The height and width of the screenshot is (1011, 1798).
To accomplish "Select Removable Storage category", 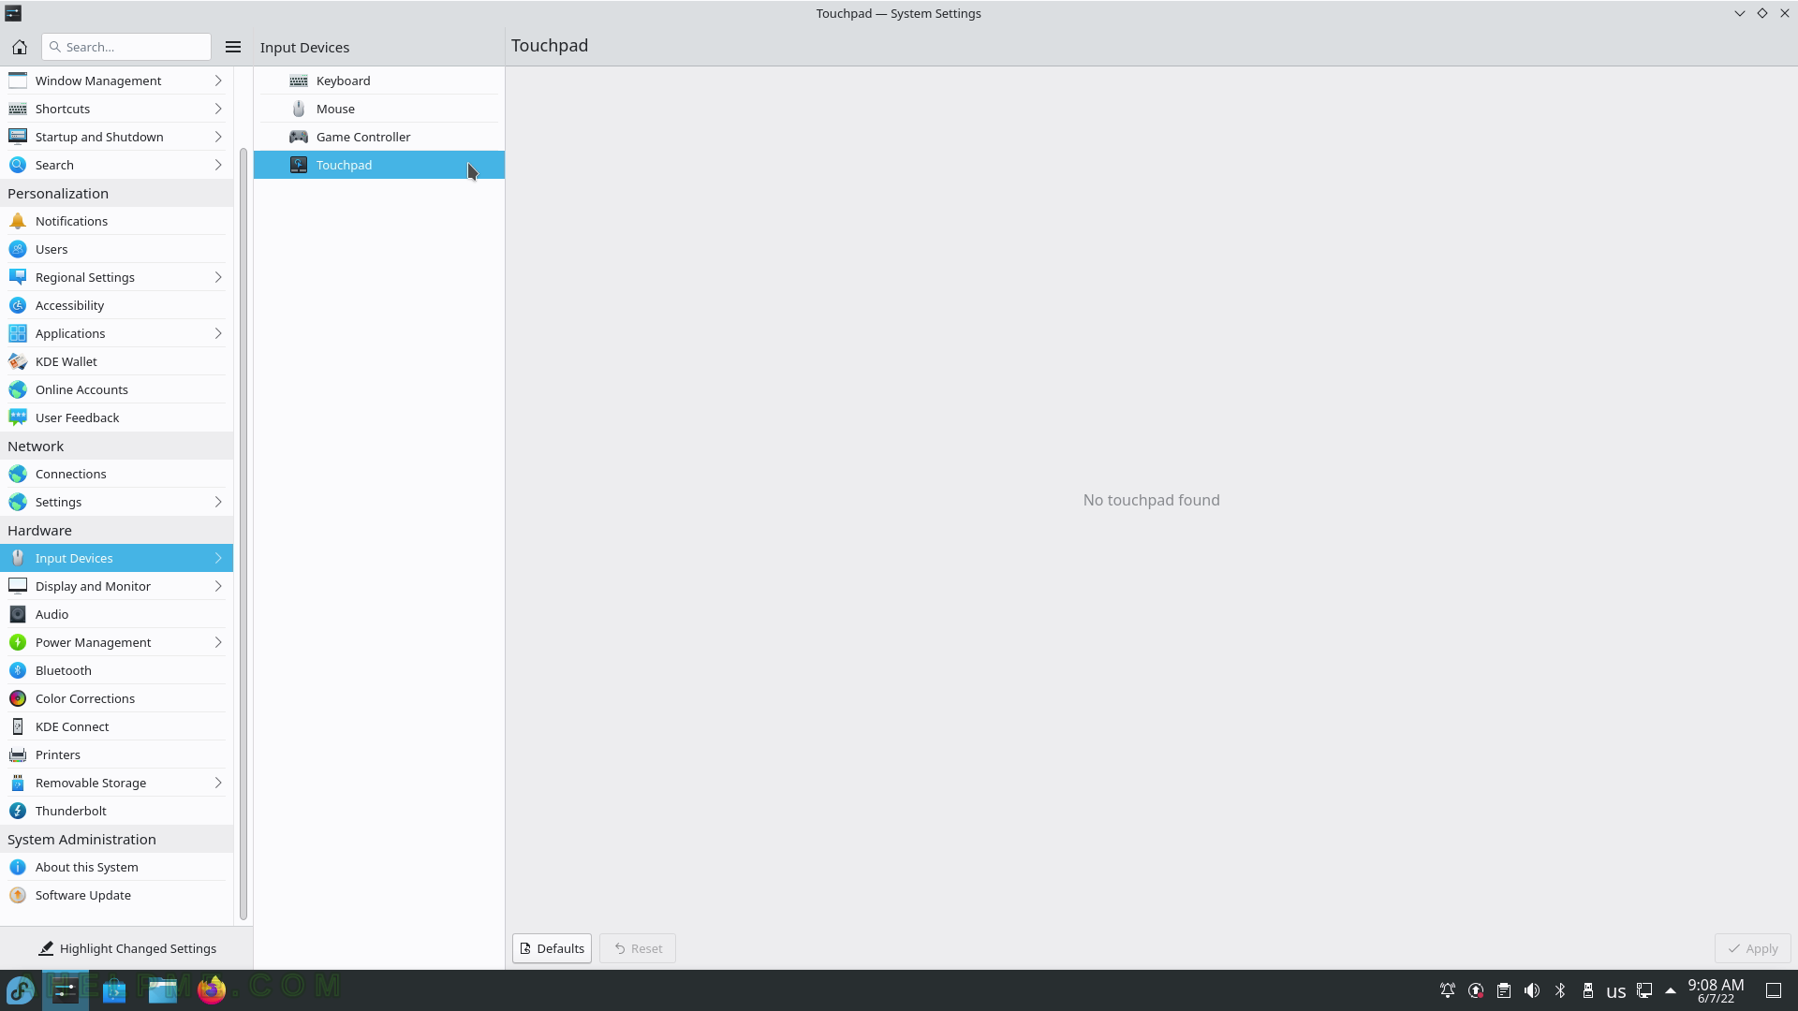I will pos(116,783).
